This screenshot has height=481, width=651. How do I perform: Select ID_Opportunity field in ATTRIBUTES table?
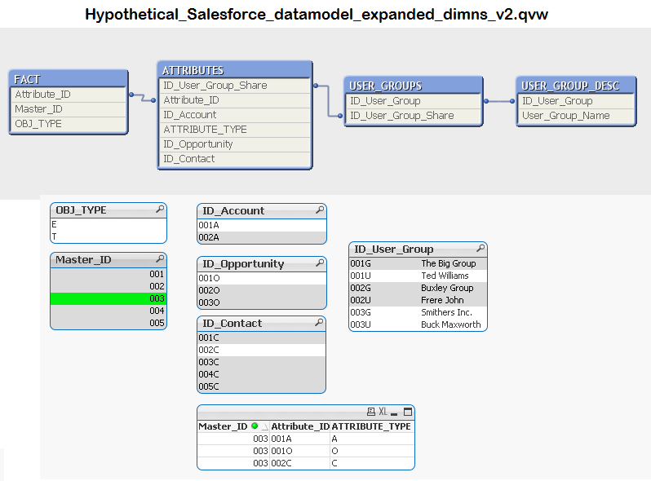[x=235, y=144]
